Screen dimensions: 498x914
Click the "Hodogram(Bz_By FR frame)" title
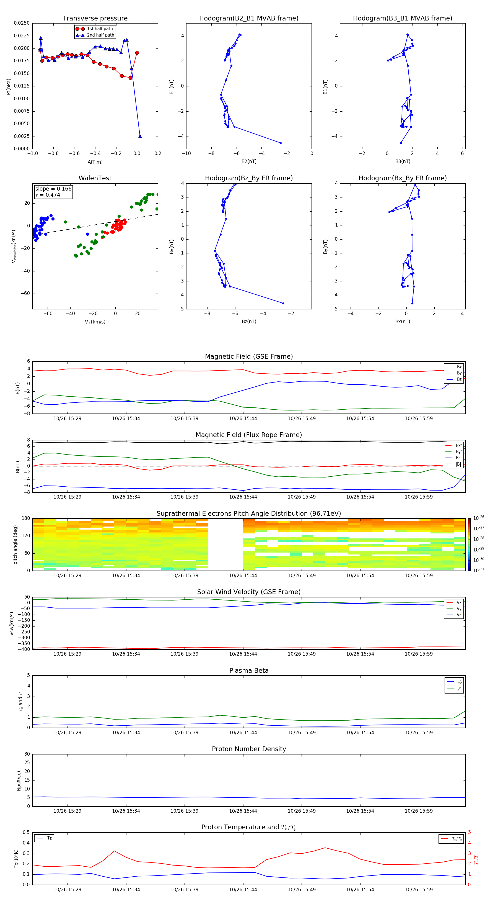point(249,178)
